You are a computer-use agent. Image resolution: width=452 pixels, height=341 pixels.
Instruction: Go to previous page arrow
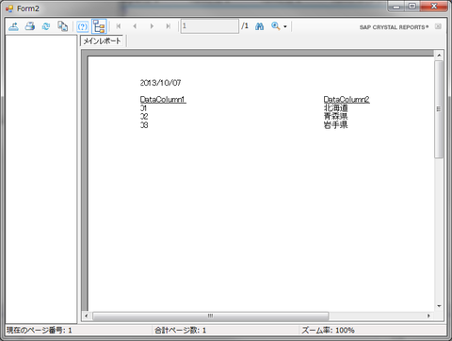(x=135, y=26)
